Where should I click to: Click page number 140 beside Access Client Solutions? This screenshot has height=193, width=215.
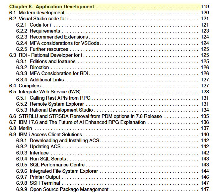tap(205, 135)
